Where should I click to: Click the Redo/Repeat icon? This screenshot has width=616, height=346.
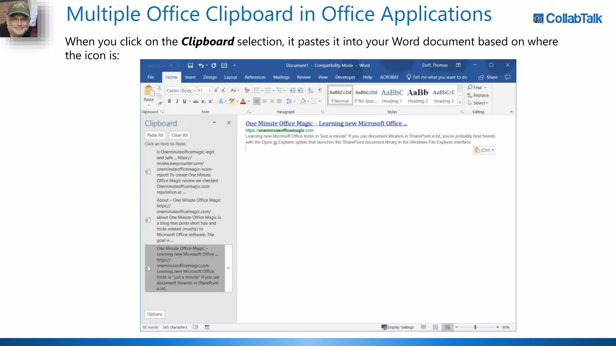pyautogui.click(x=214, y=65)
